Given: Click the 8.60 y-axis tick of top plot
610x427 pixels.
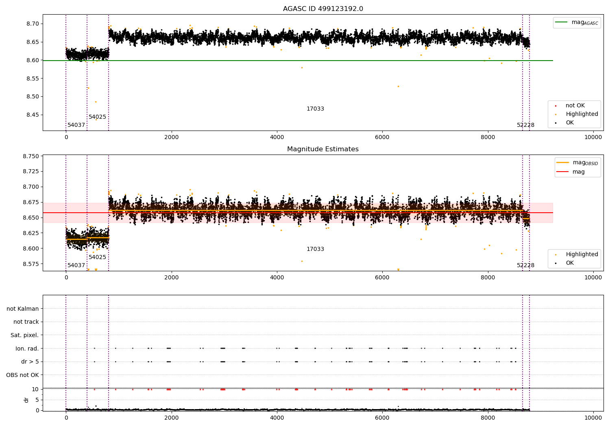Looking at the screenshot, I should [x=33, y=61].
